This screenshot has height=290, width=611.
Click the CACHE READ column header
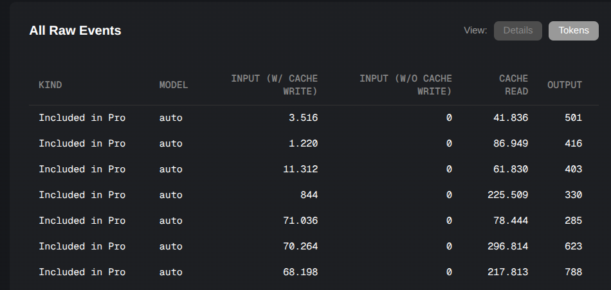[514, 85]
